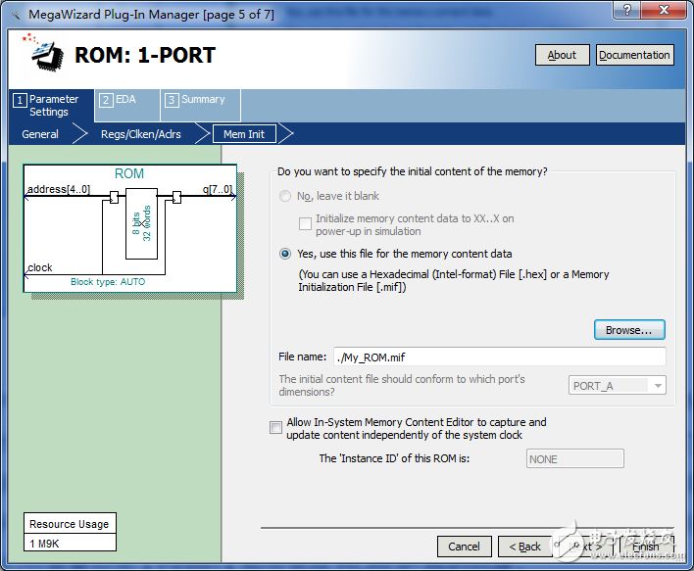The height and width of the screenshot is (571, 694).
Task: Click Browse to choose memory file
Action: (629, 330)
